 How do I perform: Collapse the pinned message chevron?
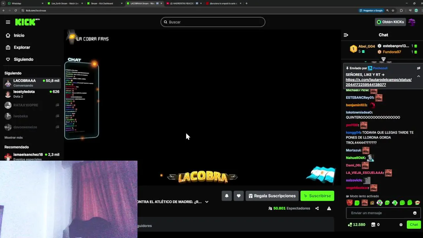pos(418,76)
